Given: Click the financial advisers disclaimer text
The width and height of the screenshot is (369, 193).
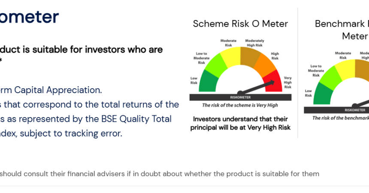Looking at the screenshot, I should pos(160,174).
